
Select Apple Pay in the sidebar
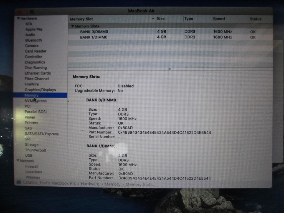[x=34, y=29]
